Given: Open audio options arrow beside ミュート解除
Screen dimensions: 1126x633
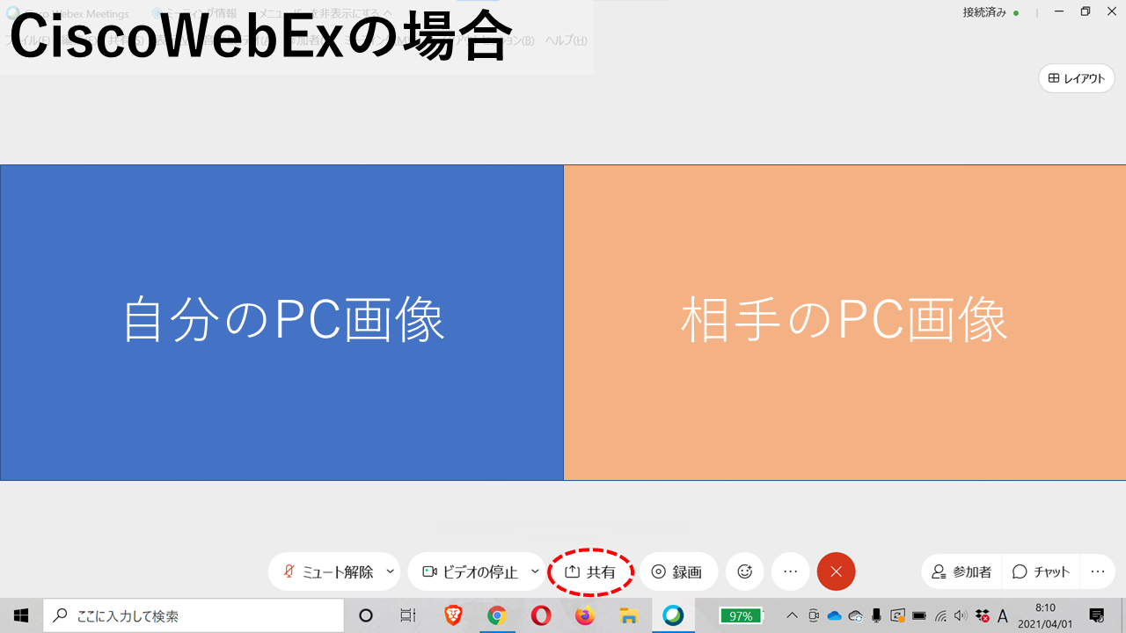Looking at the screenshot, I should point(391,571).
